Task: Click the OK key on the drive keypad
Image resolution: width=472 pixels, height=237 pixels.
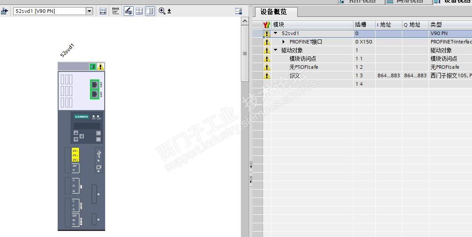Action: (x=98, y=139)
